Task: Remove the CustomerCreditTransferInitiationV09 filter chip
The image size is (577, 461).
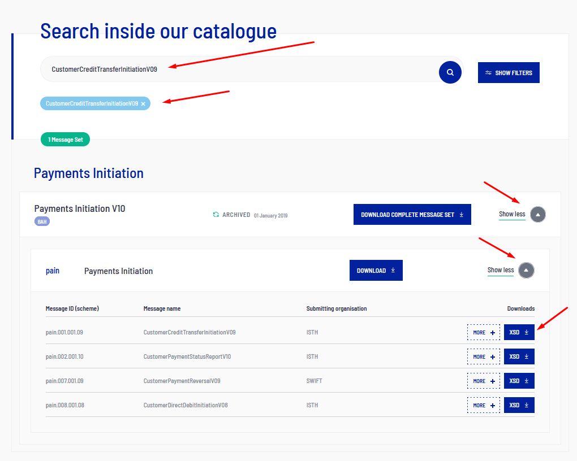Action: coord(143,104)
